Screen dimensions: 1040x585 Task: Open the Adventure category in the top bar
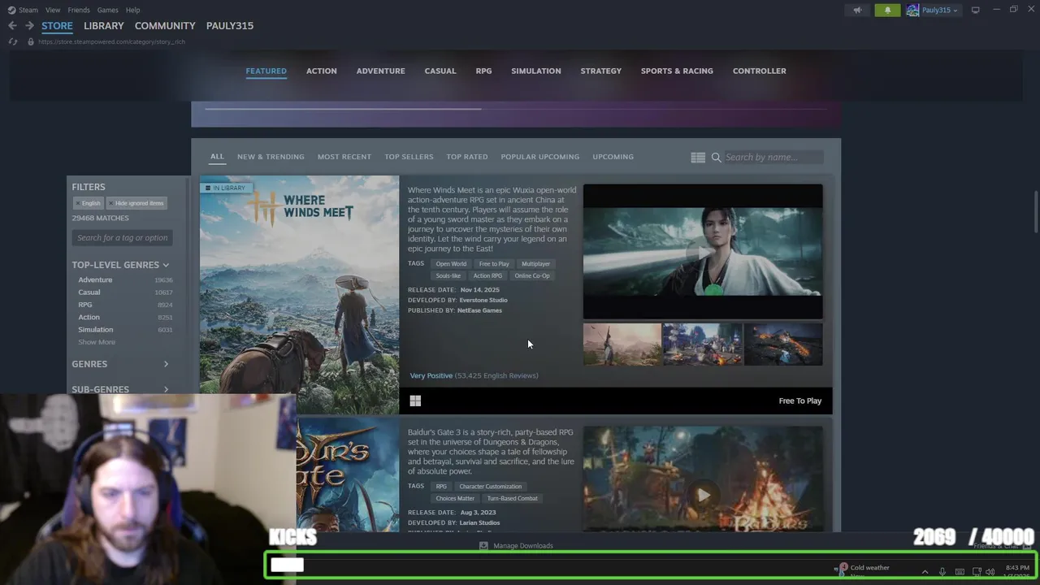click(380, 71)
